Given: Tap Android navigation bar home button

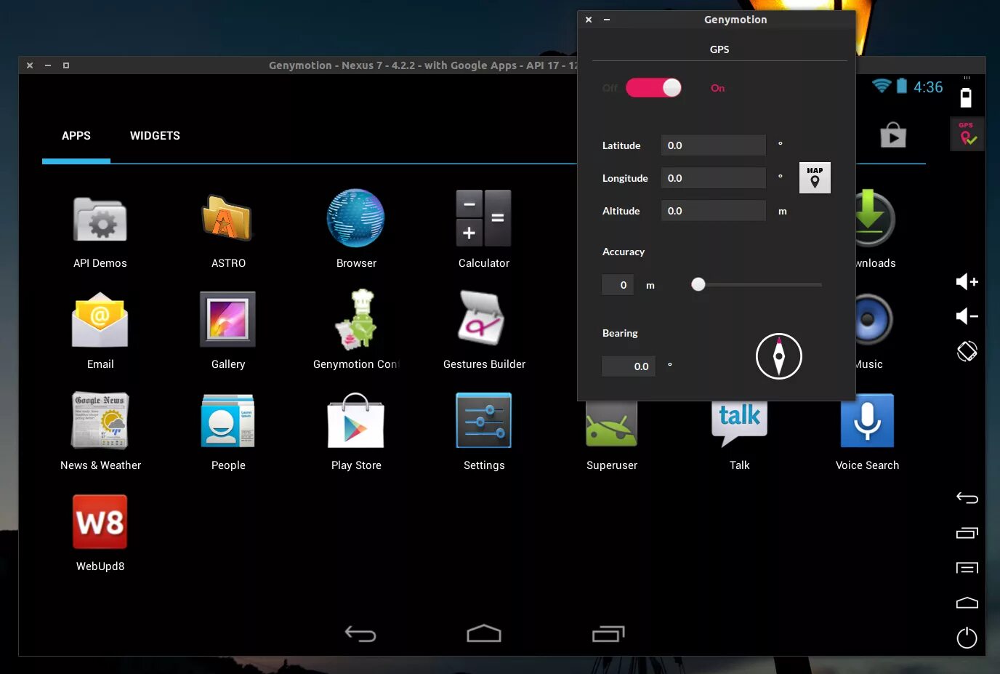Looking at the screenshot, I should 484,634.
